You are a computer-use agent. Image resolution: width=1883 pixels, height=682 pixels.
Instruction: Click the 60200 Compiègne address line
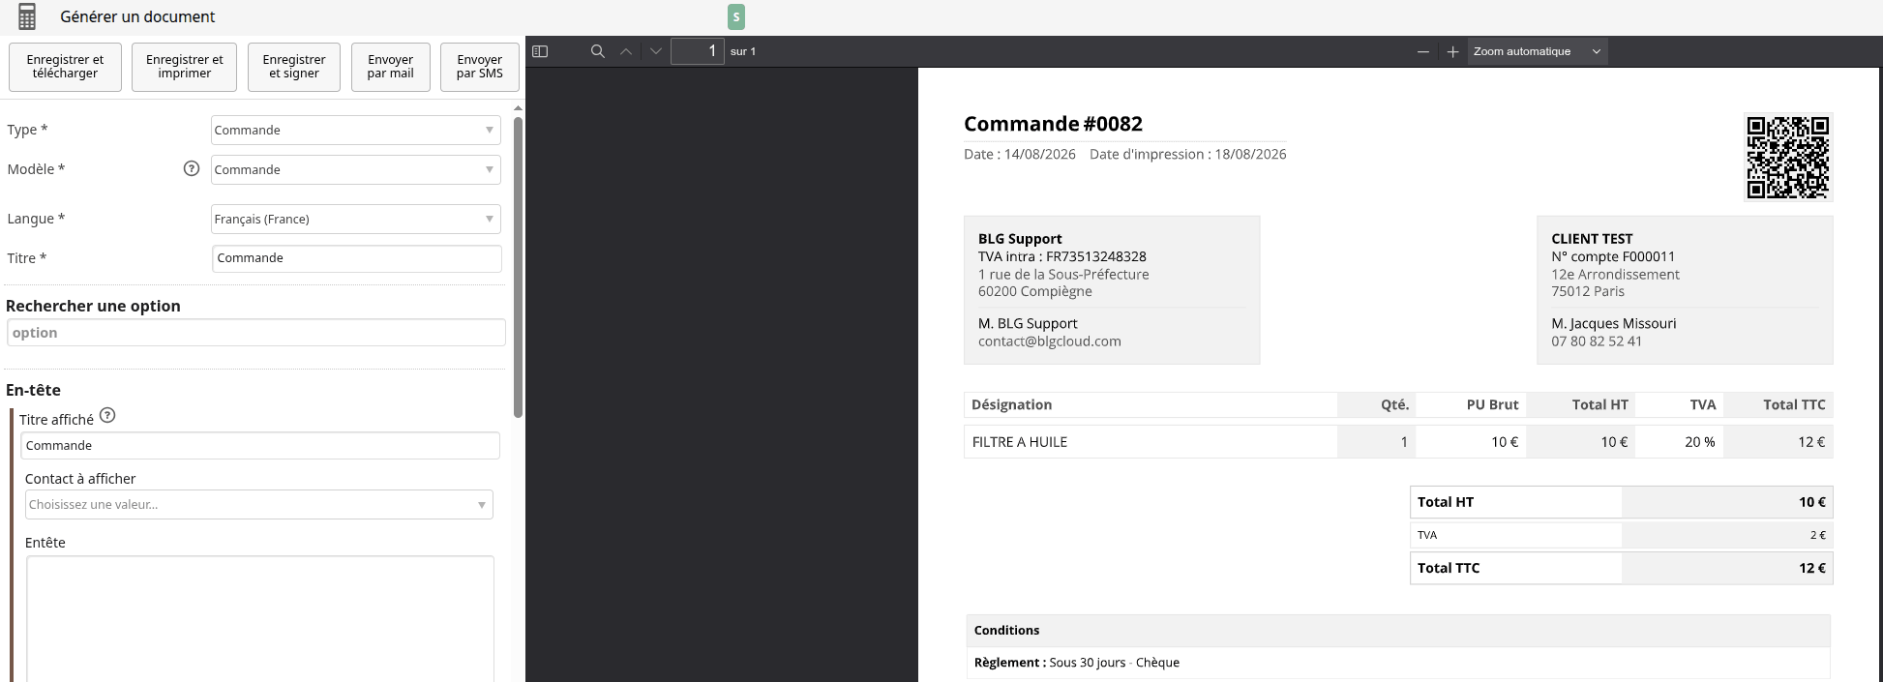(x=1035, y=291)
